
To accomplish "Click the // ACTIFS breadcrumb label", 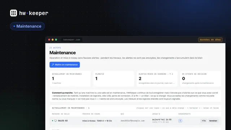I will pos(55,48).
